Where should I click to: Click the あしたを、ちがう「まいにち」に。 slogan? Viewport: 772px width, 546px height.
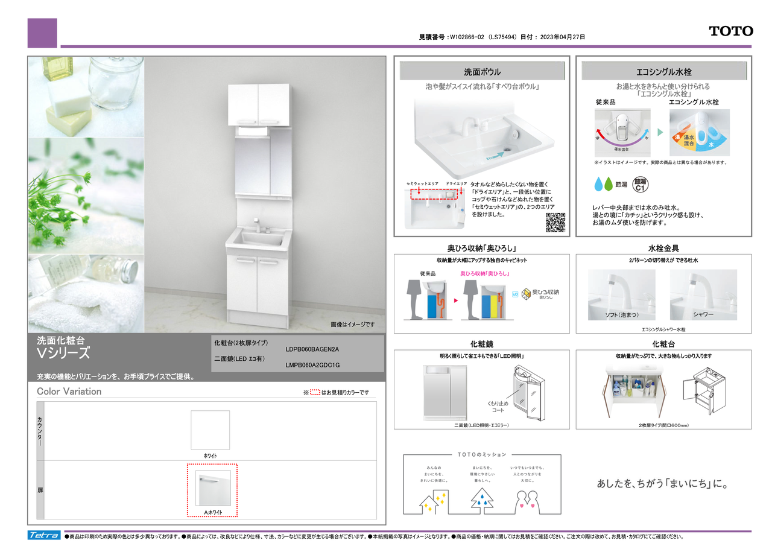tap(663, 483)
